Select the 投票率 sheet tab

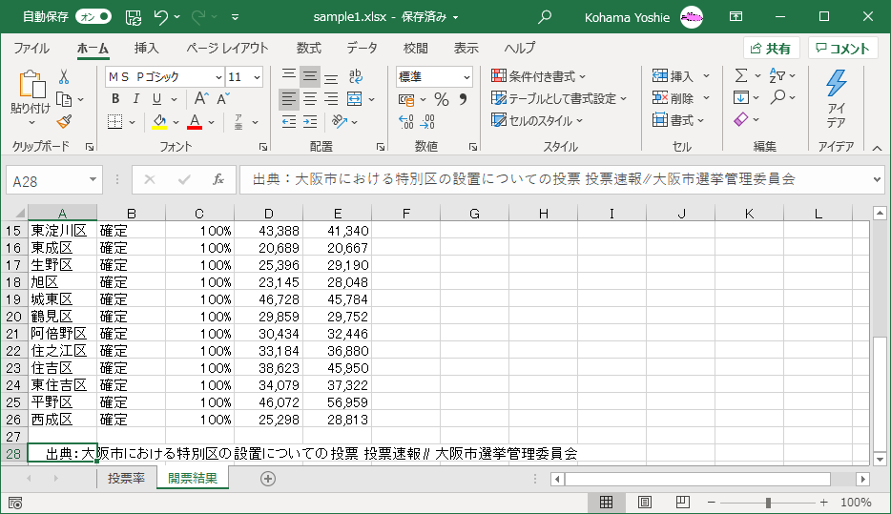(x=126, y=479)
